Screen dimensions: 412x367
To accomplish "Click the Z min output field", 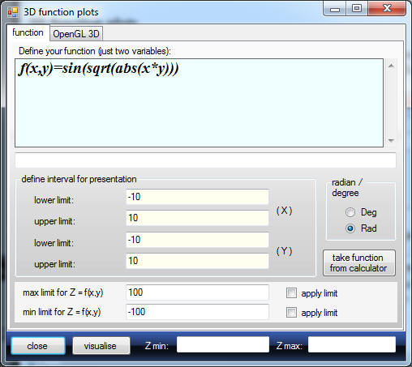I will [223, 344].
